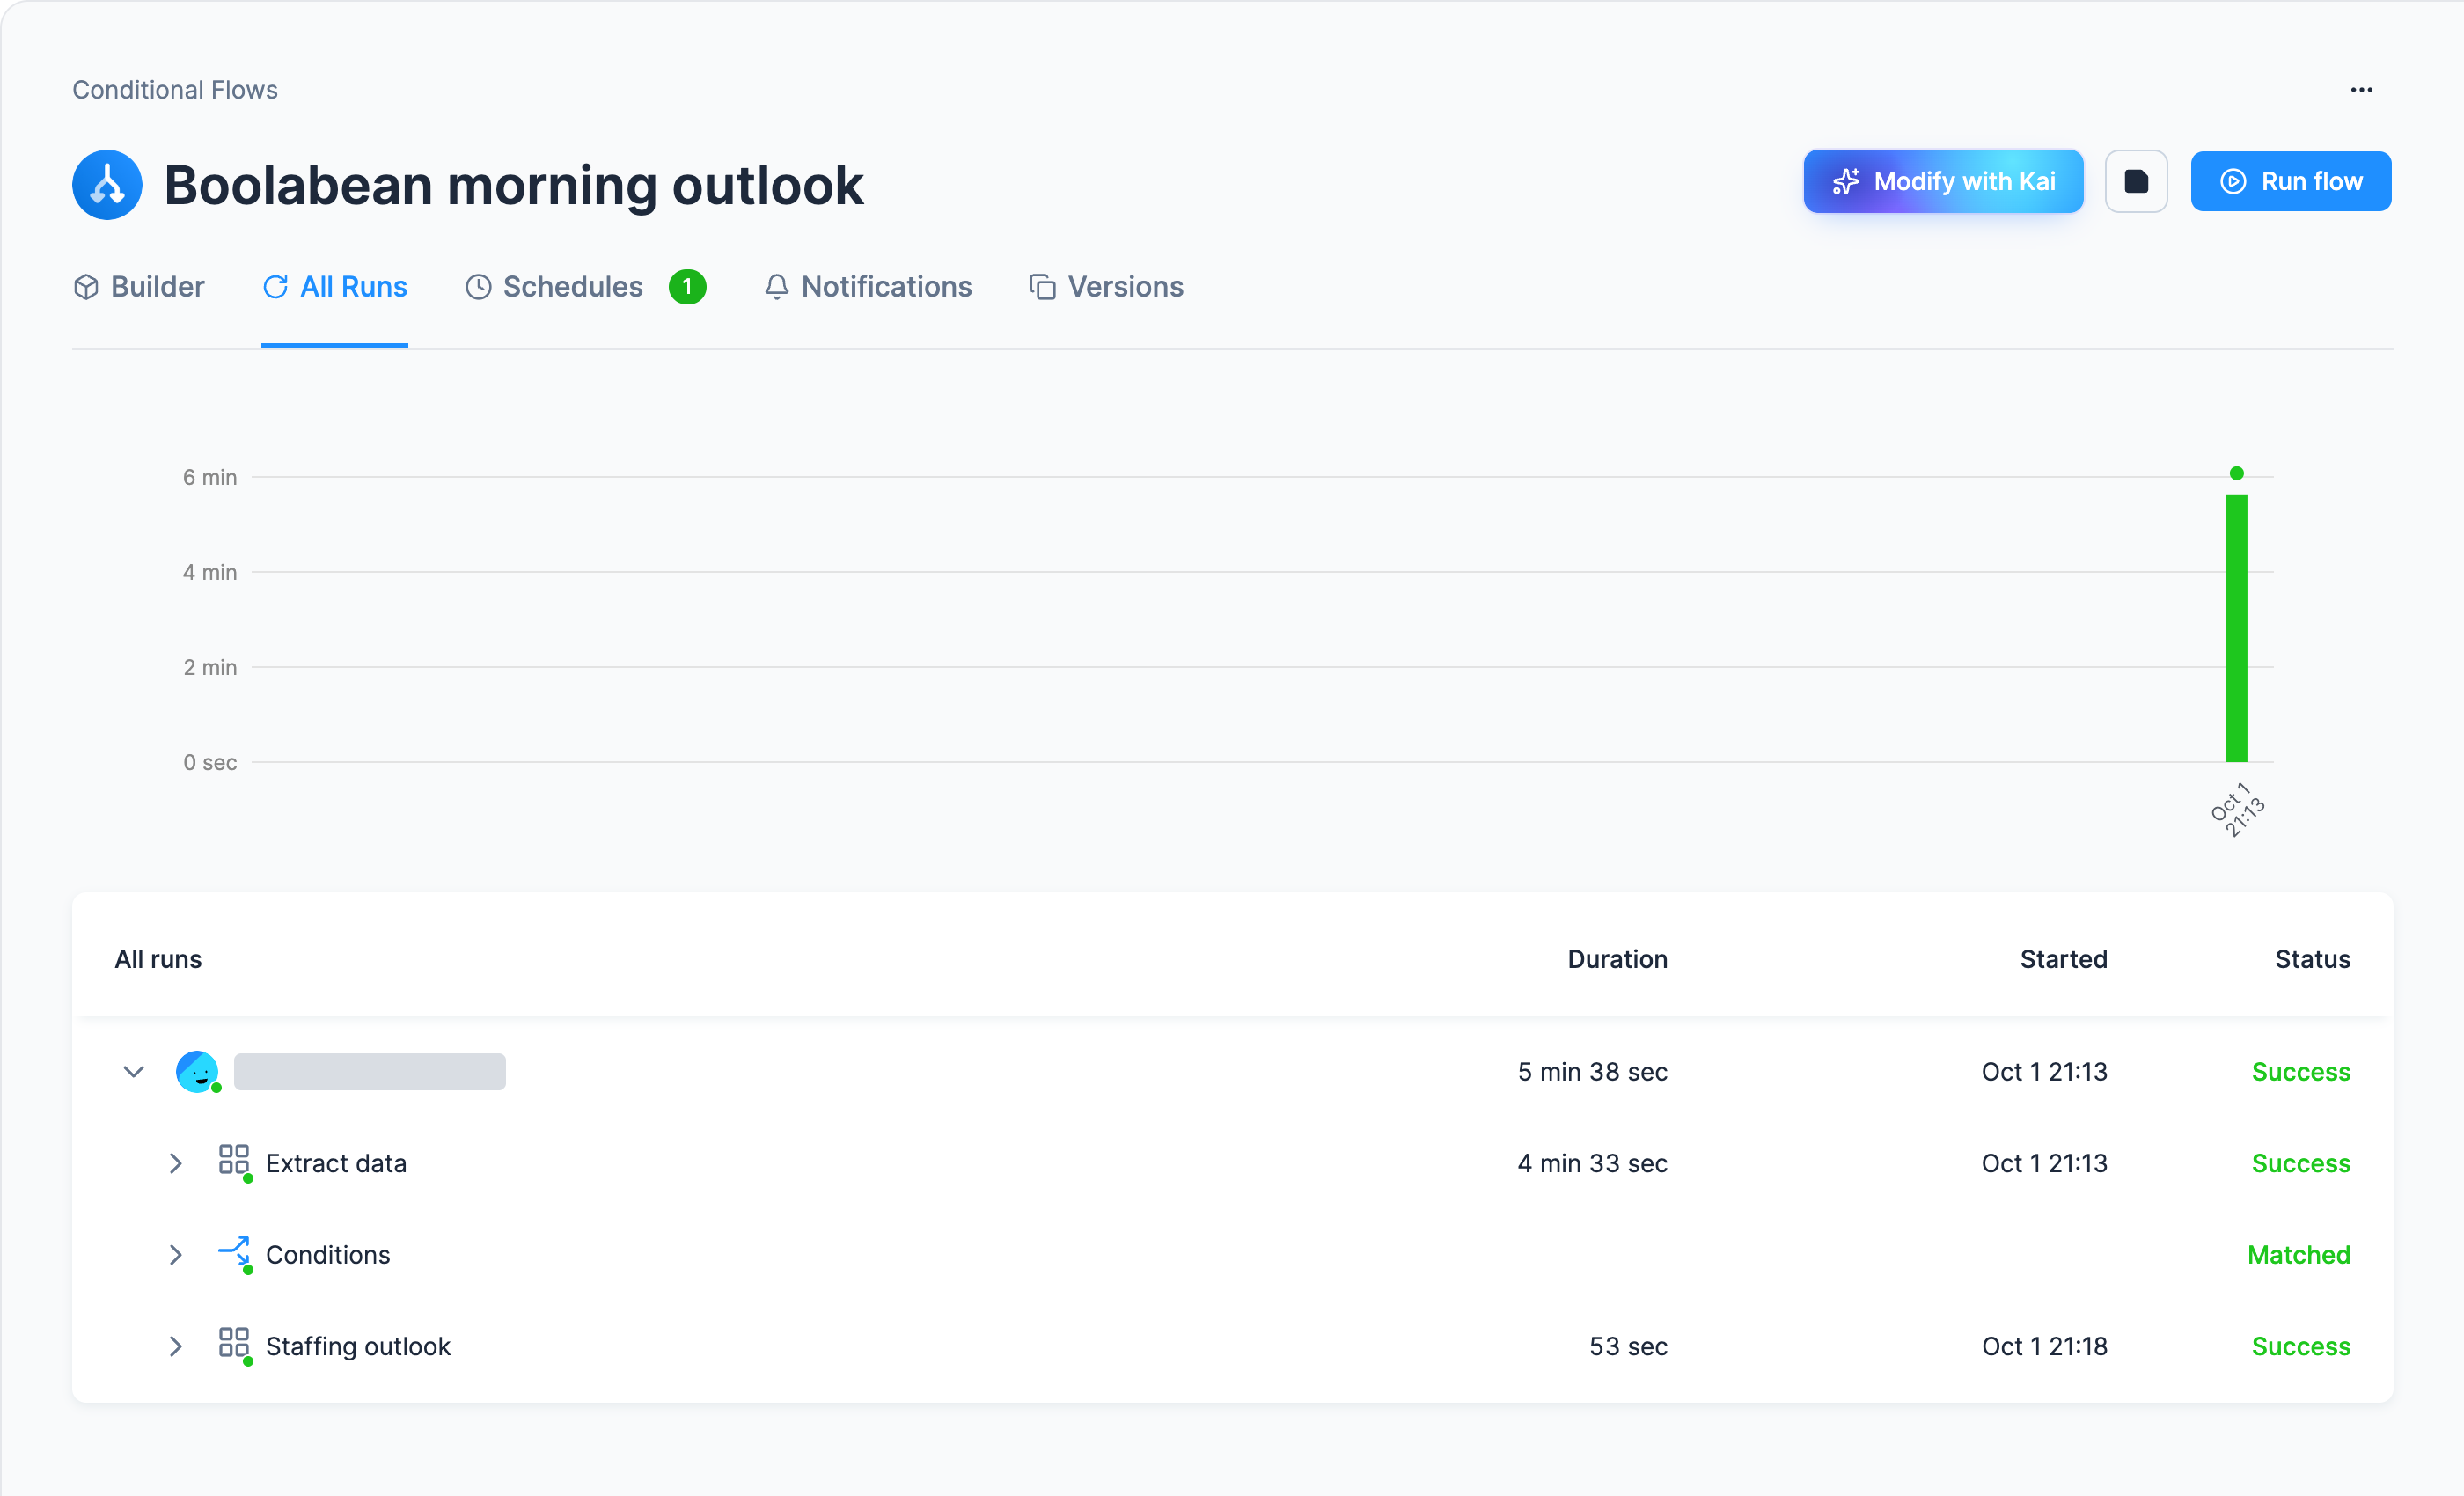Click the three-dot more options menu
The image size is (2464, 1496).
point(2361,90)
